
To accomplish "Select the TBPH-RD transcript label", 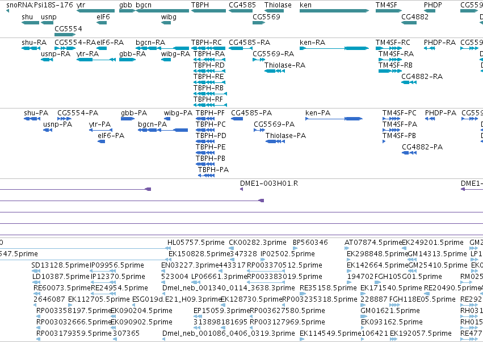I will [x=209, y=65].
